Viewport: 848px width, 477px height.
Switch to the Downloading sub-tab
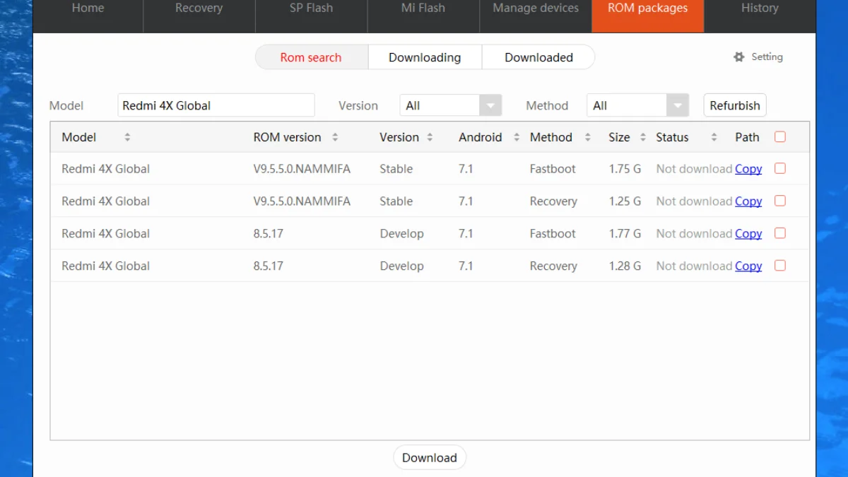point(425,57)
